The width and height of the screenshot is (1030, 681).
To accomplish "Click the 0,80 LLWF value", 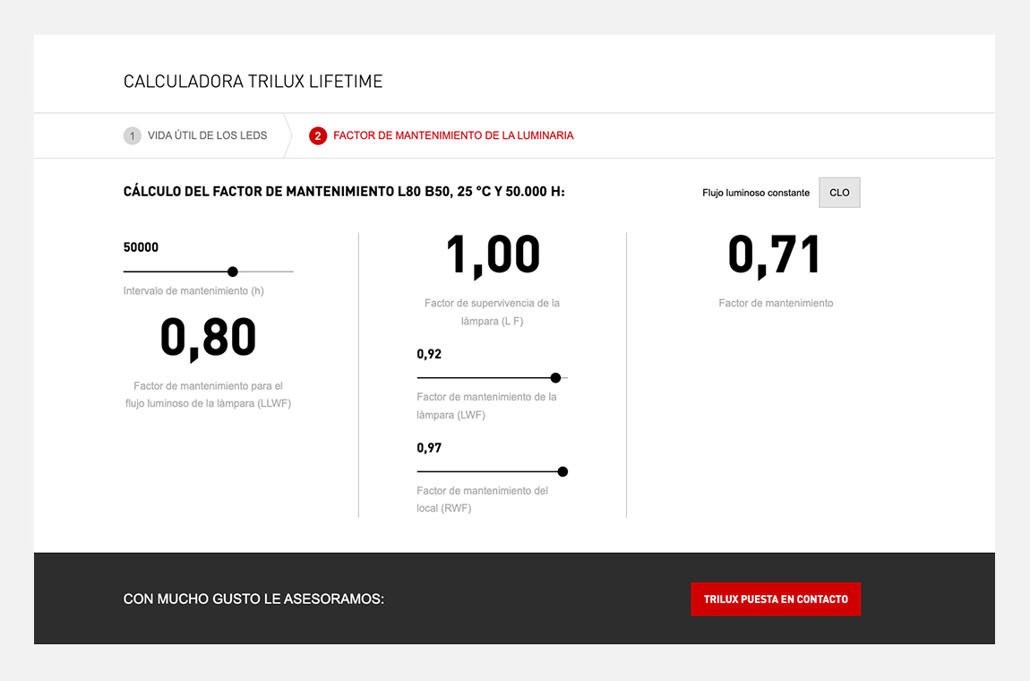I will tap(208, 338).
